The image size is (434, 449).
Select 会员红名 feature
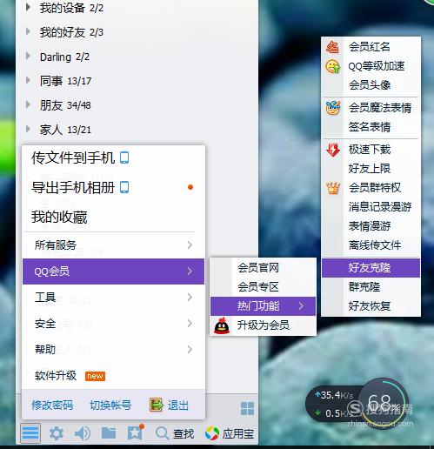pos(371,47)
